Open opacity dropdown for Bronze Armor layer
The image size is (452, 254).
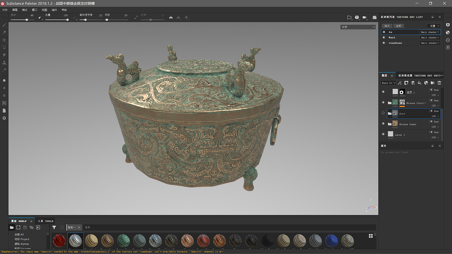[x=436, y=127]
